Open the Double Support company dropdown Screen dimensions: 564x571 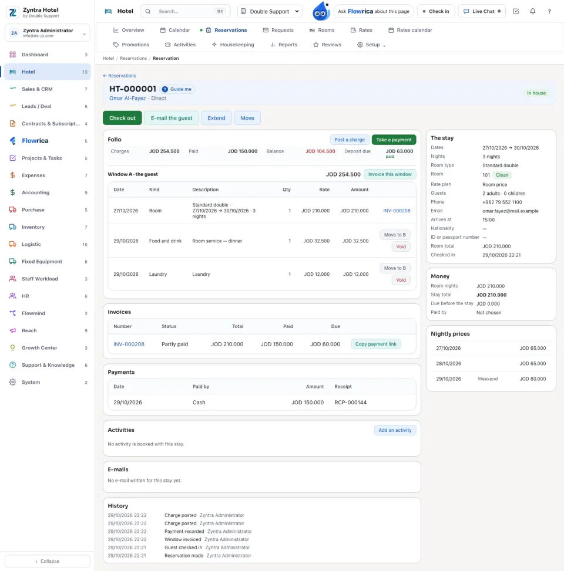(270, 11)
